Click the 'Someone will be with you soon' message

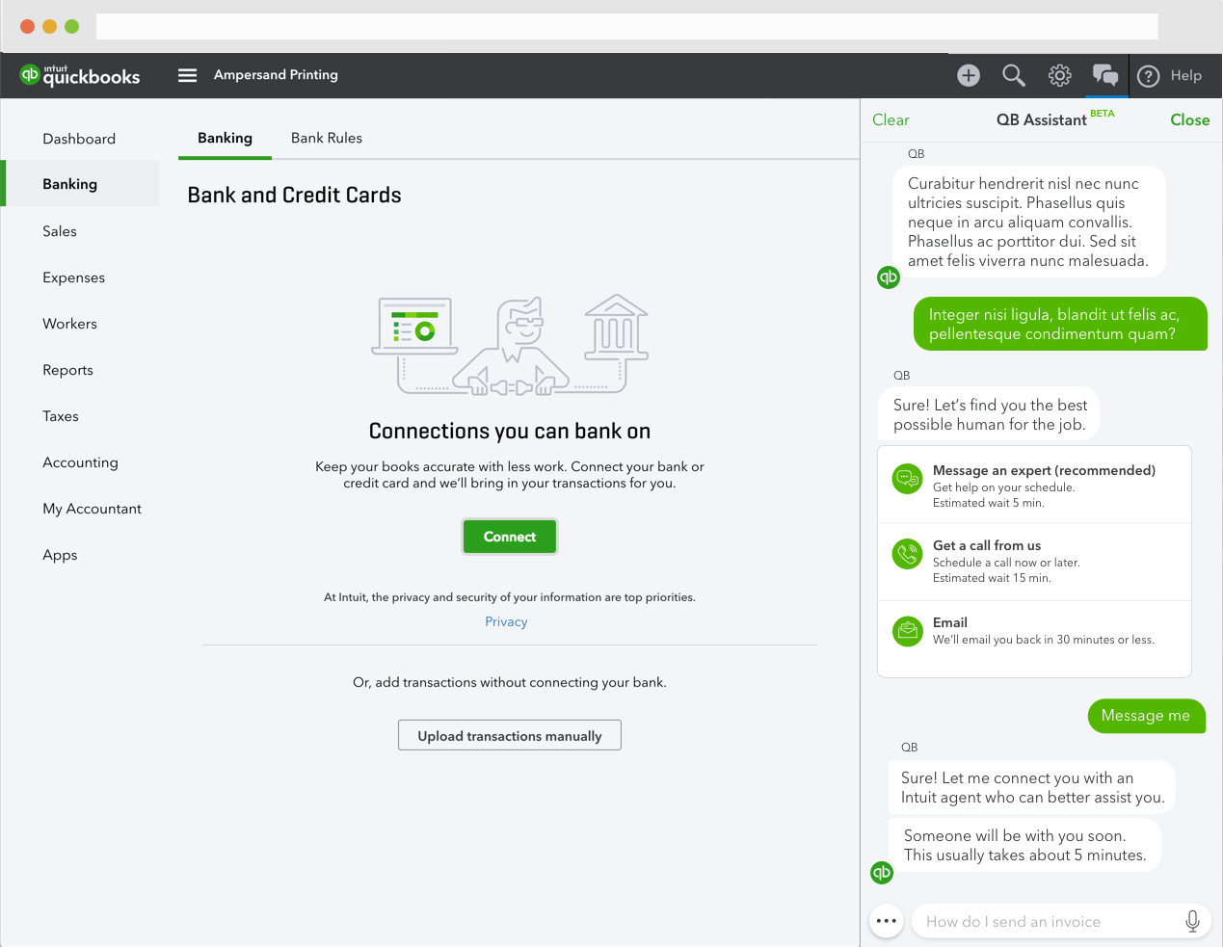pos(1024,845)
